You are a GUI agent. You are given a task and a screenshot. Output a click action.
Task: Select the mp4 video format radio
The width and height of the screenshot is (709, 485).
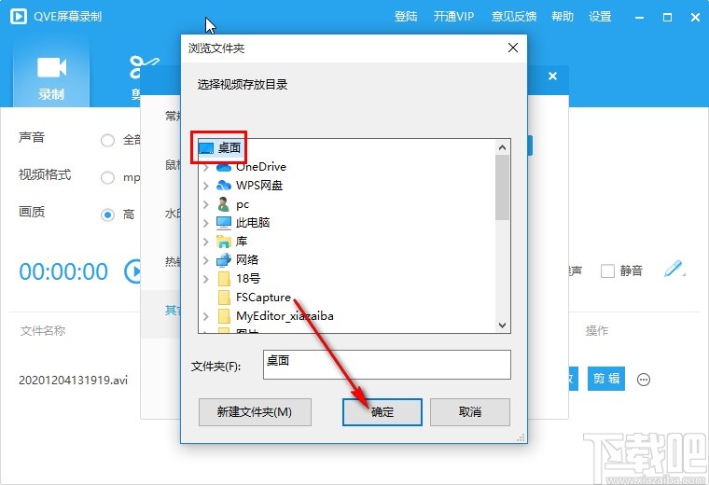107,177
